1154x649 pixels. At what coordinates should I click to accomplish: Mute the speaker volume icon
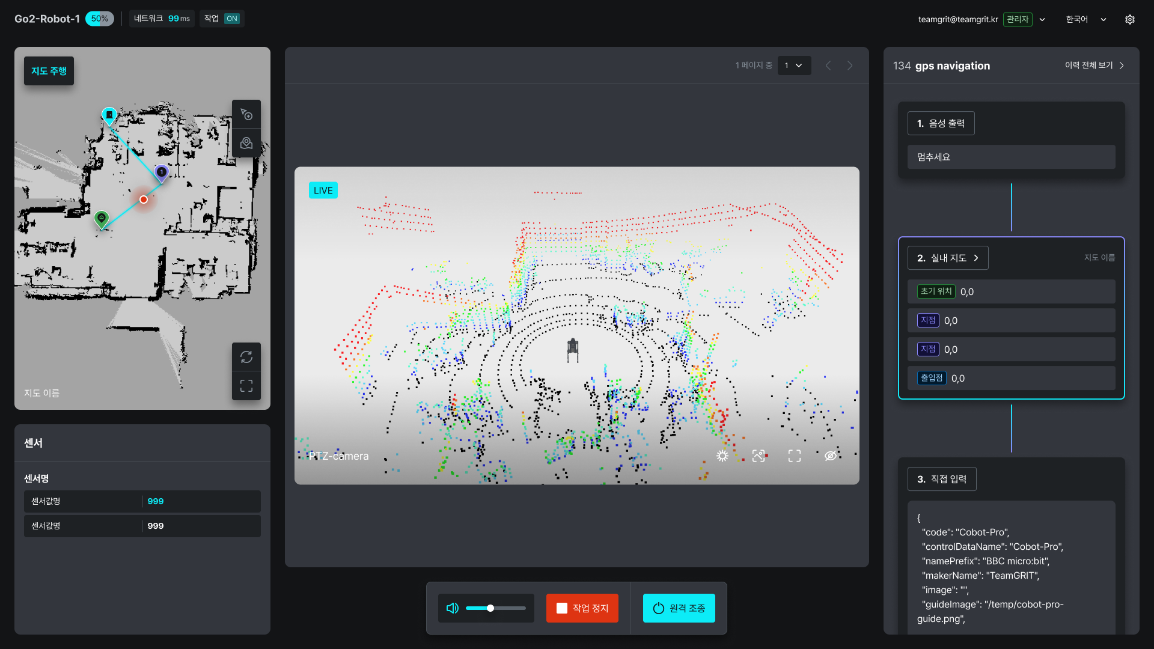[x=453, y=608]
